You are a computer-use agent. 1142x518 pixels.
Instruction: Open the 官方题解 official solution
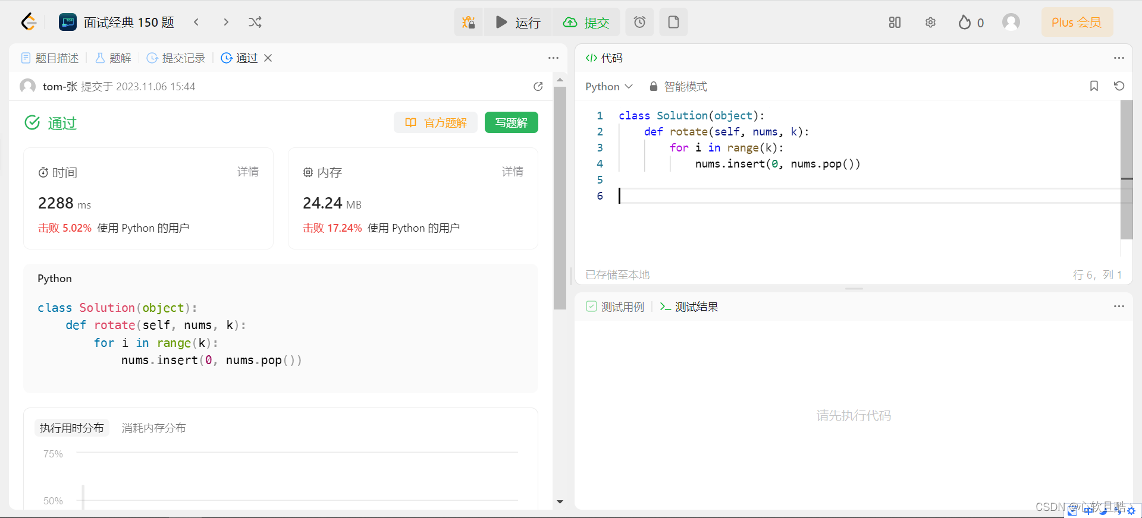coord(436,122)
